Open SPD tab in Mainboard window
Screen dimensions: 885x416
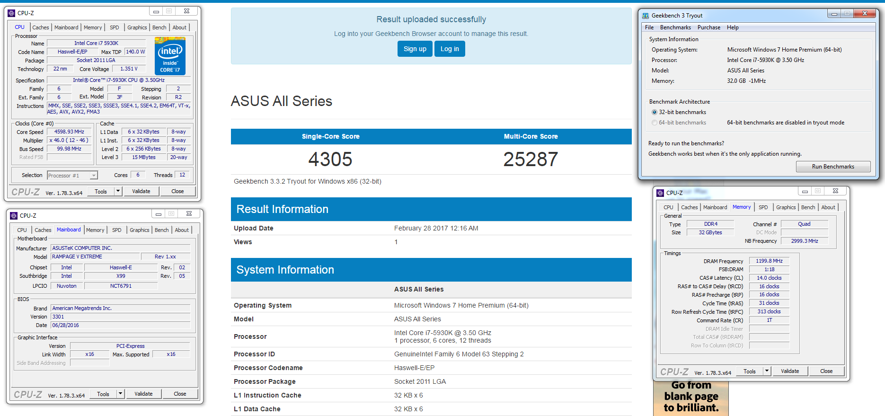tap(117, 230)
